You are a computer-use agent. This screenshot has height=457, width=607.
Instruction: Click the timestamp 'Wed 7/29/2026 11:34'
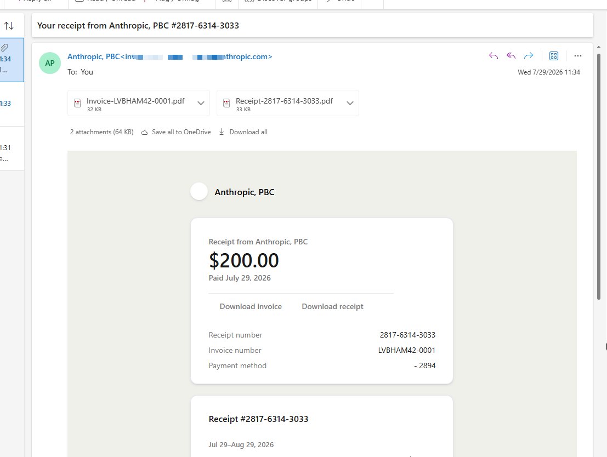(549, 72)
